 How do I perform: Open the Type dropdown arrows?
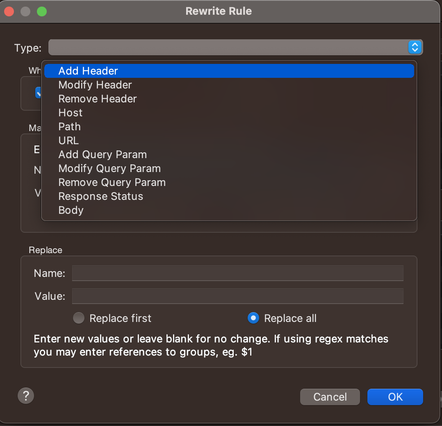pos(415,48)
